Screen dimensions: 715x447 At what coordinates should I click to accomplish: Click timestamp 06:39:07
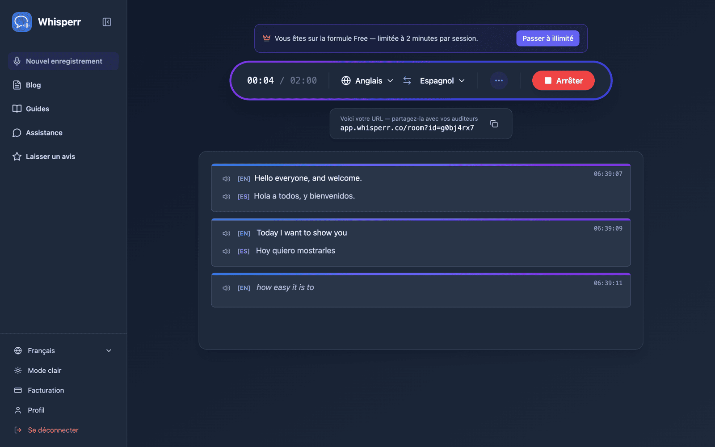608,174
